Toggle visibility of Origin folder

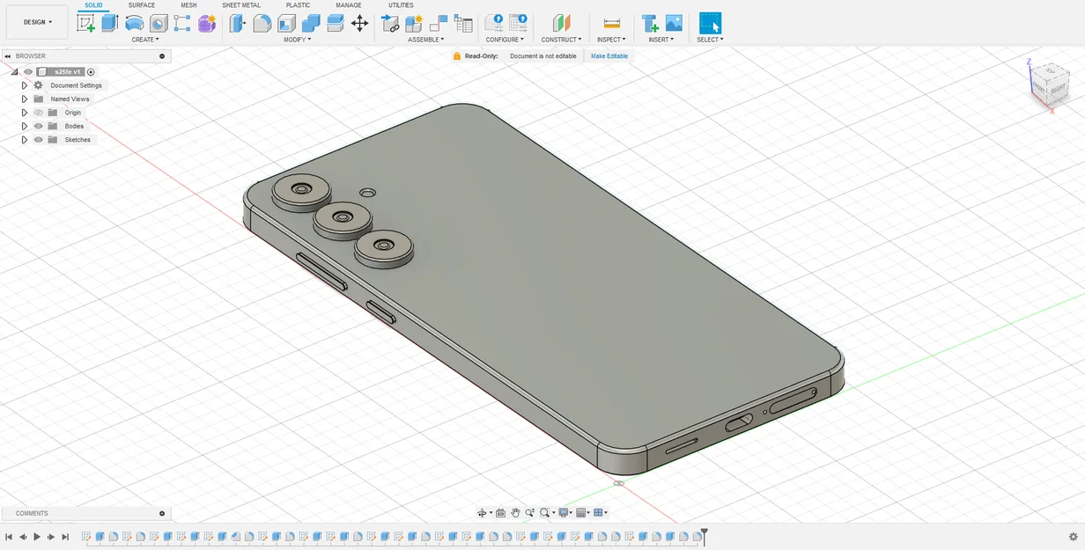tap(39, 113)
